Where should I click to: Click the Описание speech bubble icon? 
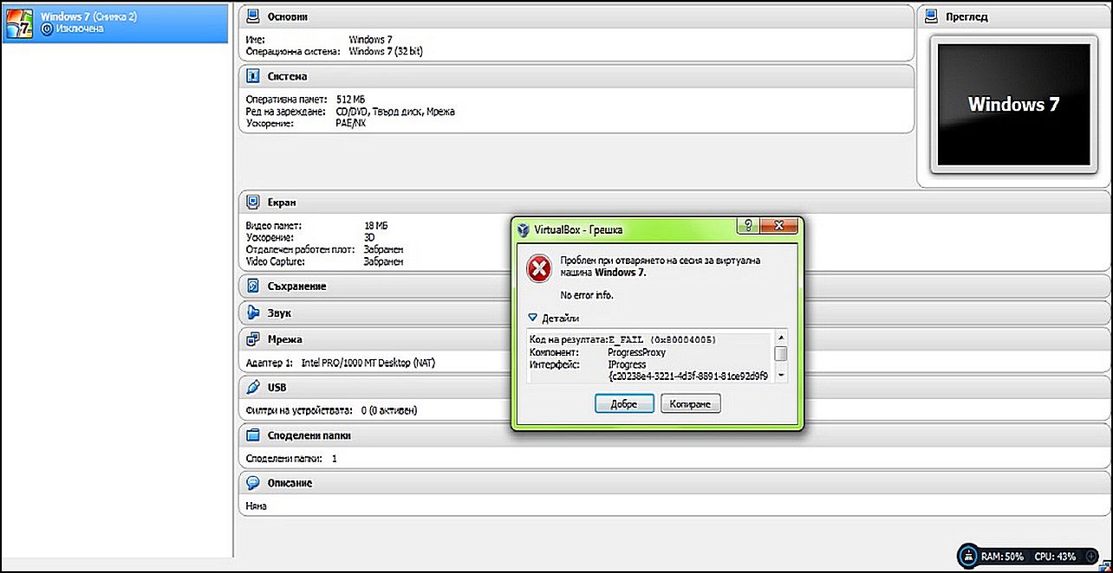pos(253,483)
